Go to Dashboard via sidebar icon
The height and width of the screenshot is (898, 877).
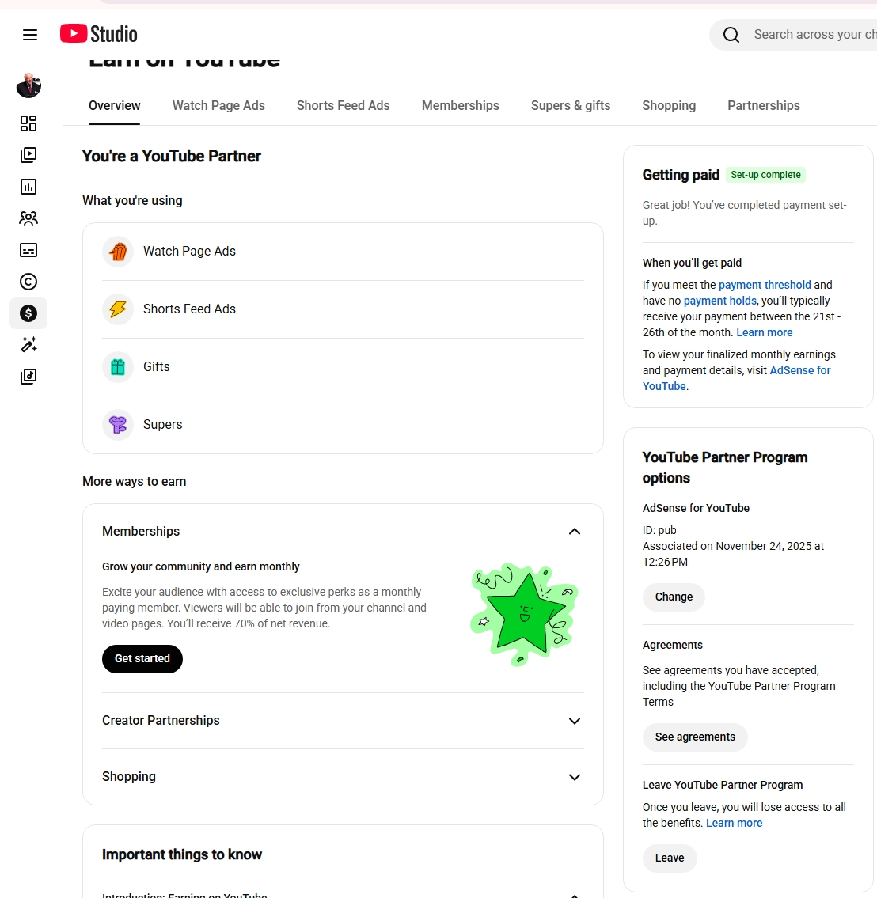pyautogui.click(x=28, y=123)
